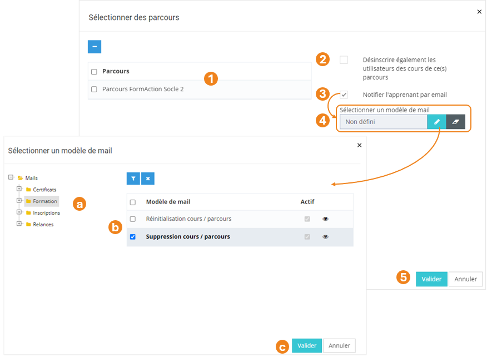Click the filter funnel icon

[133, 178]
